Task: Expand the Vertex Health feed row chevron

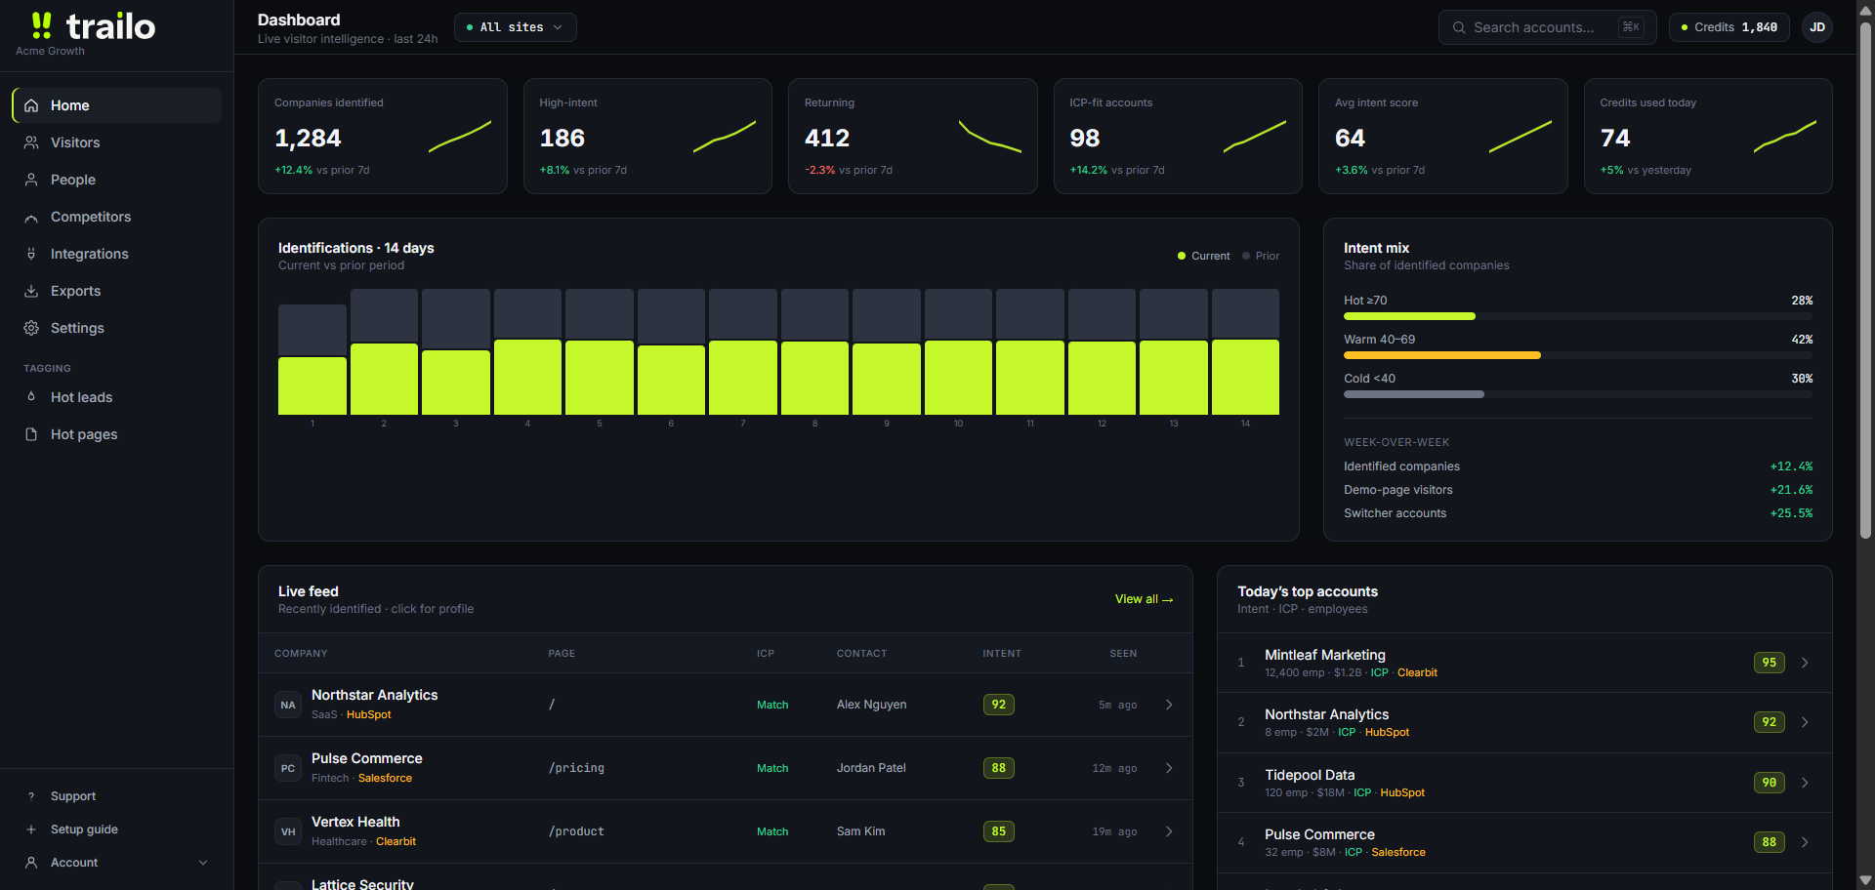Action: [x=1169, y=831]
